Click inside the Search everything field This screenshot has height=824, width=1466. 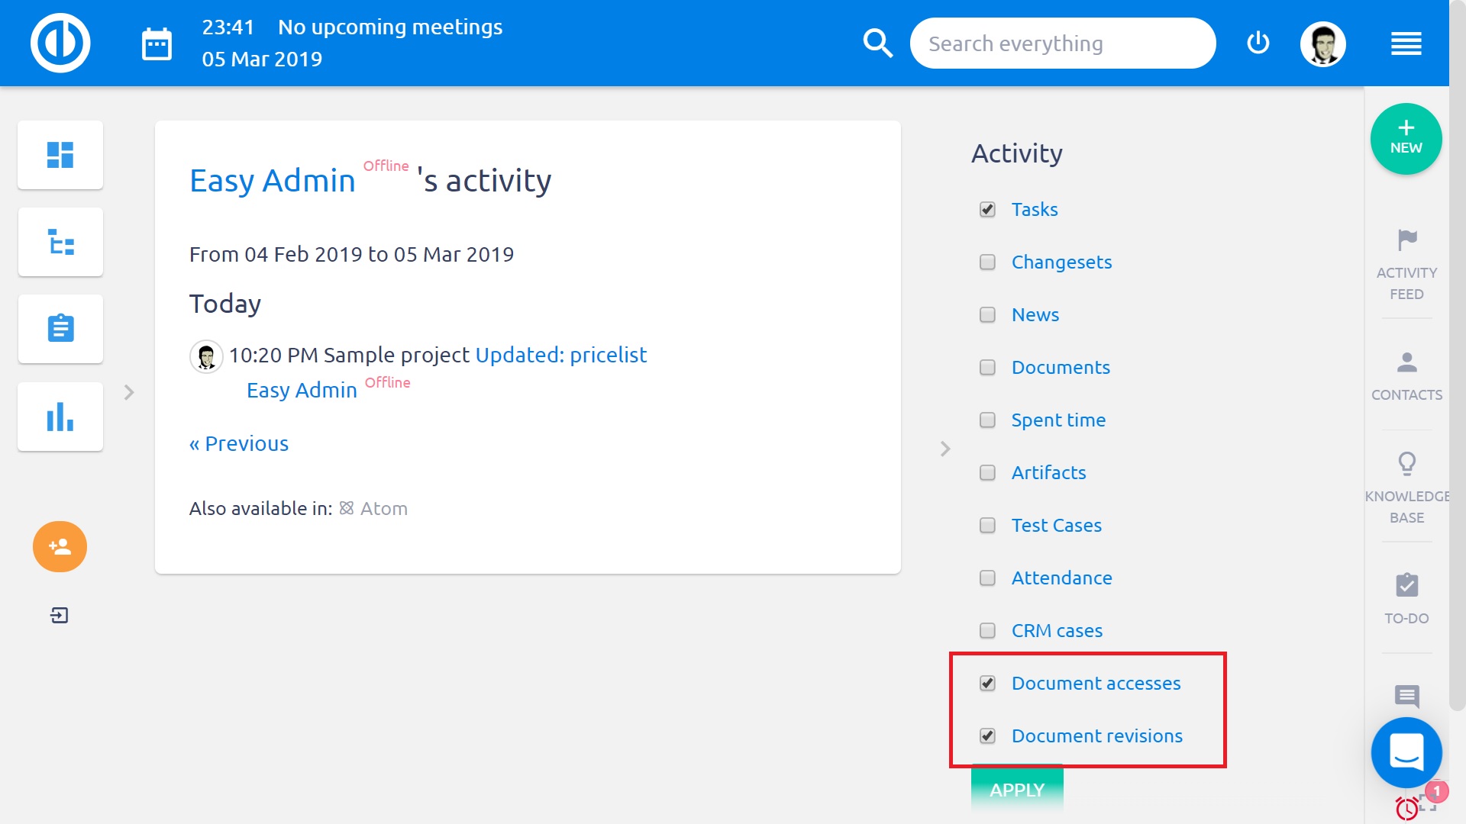[x=1061, y=43]
